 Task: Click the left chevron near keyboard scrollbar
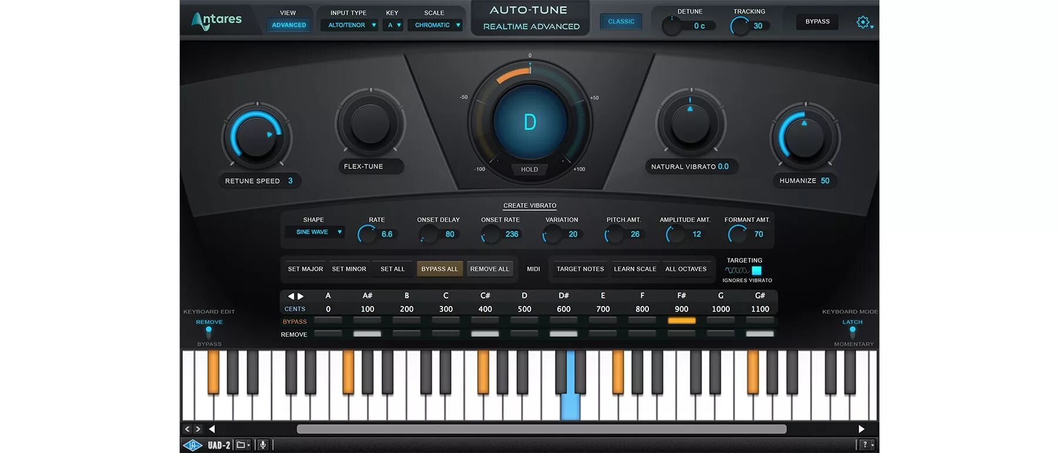pos(187,429)
